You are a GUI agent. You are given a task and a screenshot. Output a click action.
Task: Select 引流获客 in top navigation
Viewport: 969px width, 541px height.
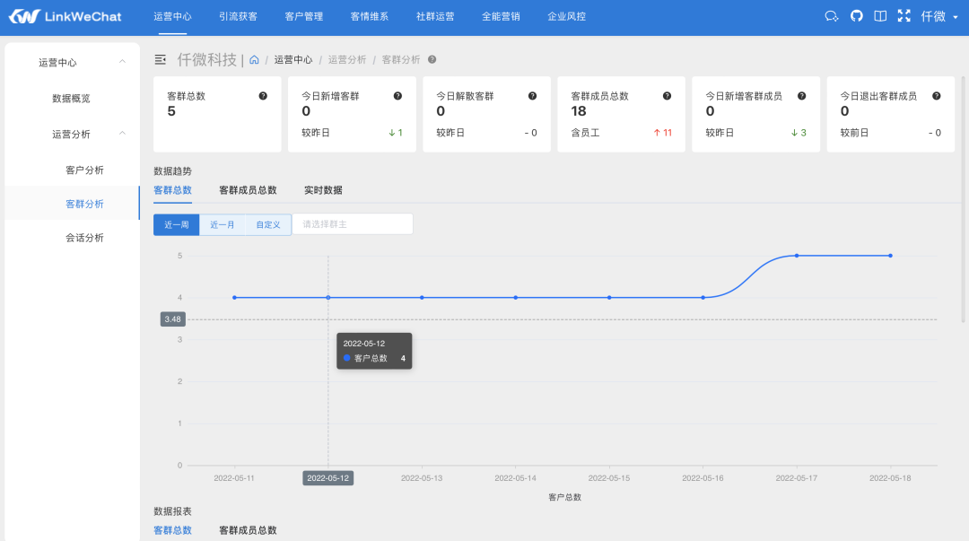click(238, 17)
